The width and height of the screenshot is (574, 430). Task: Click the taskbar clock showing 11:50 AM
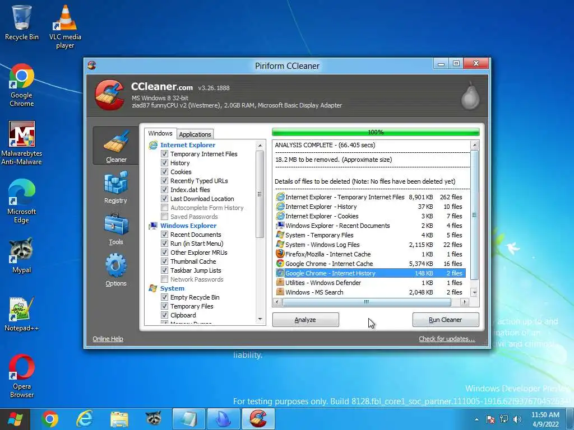545,419
